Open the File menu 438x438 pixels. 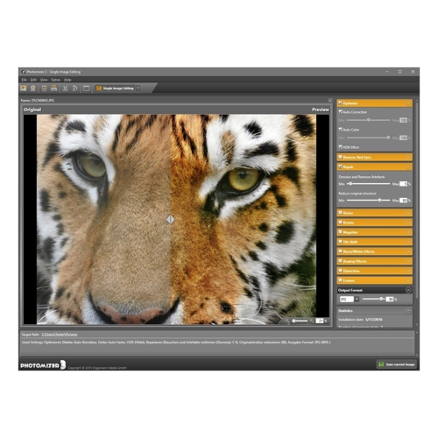tap(25, 80)
